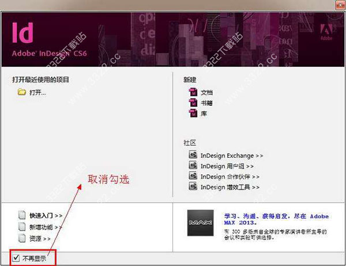Create new 文档 document

tap(207, 93)
